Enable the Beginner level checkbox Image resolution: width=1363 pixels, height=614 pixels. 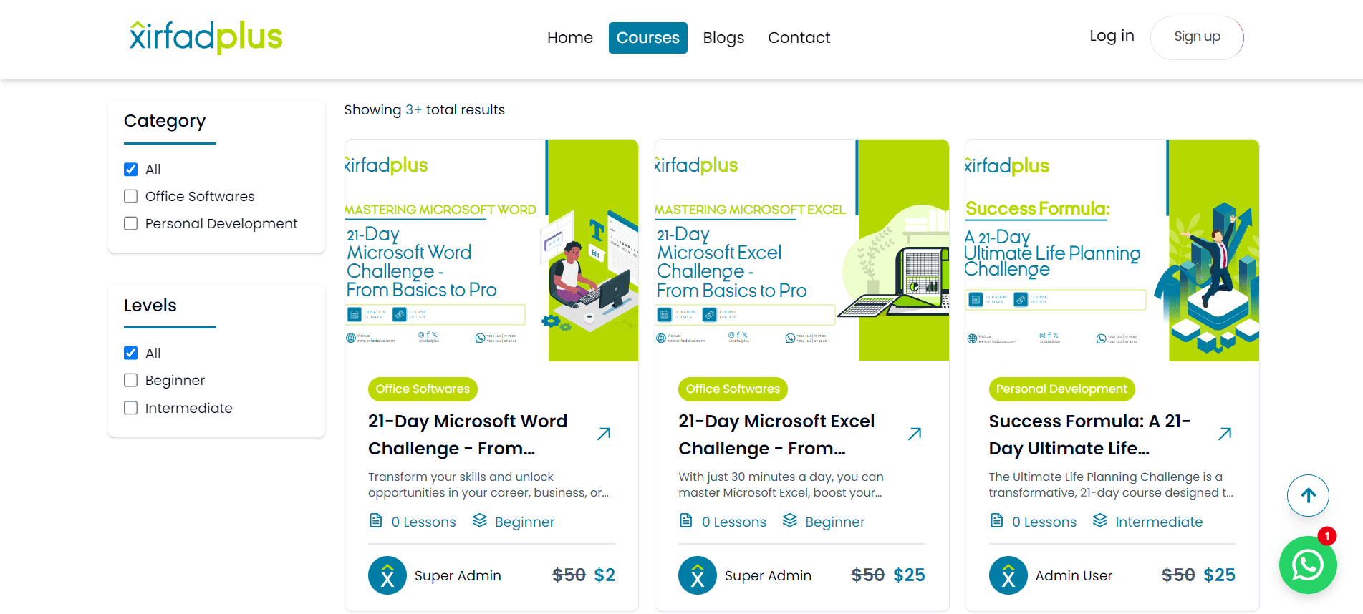click(x=131, y=380)
